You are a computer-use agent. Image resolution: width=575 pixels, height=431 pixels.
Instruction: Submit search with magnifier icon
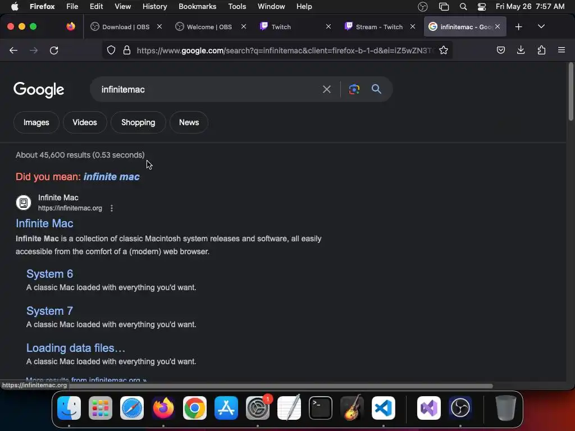376,89
